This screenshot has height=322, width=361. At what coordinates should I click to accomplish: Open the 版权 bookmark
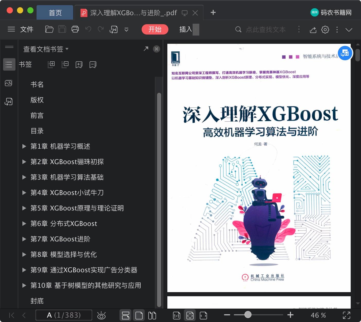[37, 100]
